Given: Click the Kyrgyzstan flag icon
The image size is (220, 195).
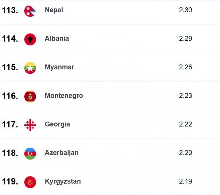Looking at the screenshot, I should [x=30, y=182].
